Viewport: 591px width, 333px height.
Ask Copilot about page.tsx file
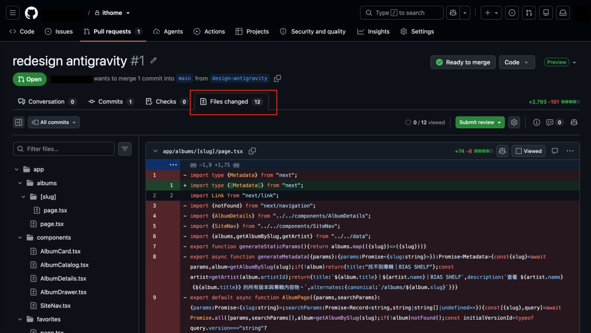coord(502,151)
